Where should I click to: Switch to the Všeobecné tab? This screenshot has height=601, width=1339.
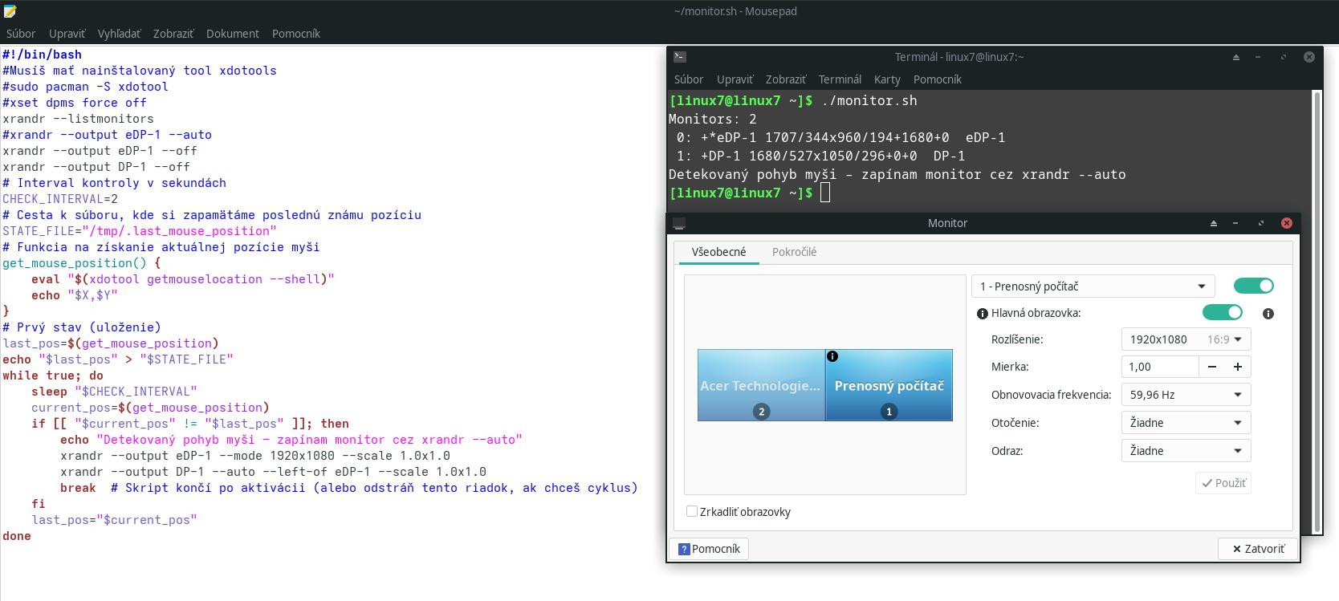click(x=718, y=252)
